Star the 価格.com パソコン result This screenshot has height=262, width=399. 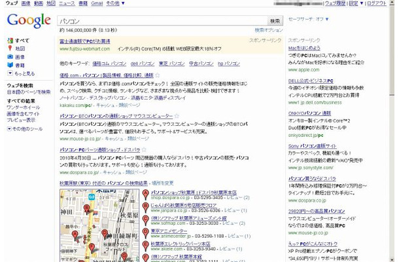click(158, 75)
